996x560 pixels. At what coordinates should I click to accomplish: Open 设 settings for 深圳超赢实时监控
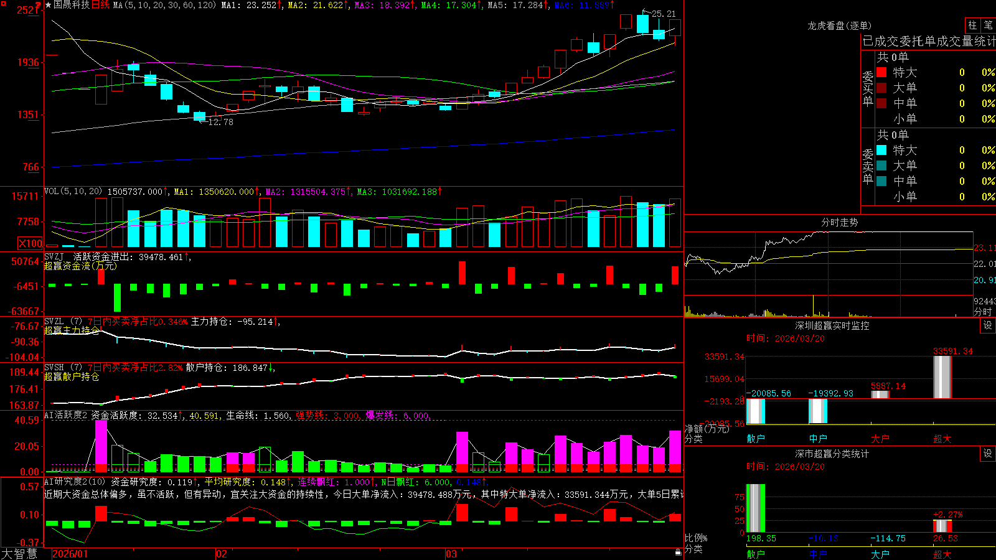pyautogui.click(x=988, y=325)
